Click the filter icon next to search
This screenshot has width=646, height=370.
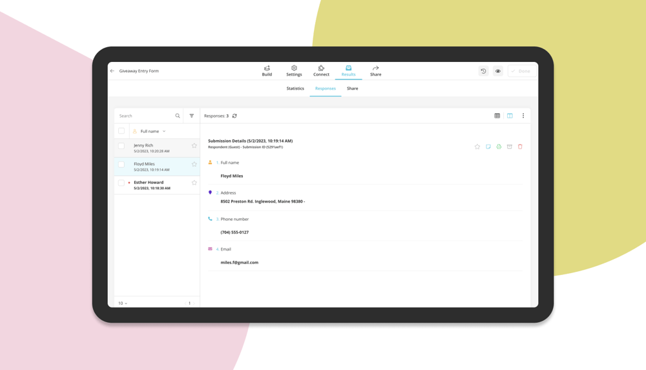point(192,116)
